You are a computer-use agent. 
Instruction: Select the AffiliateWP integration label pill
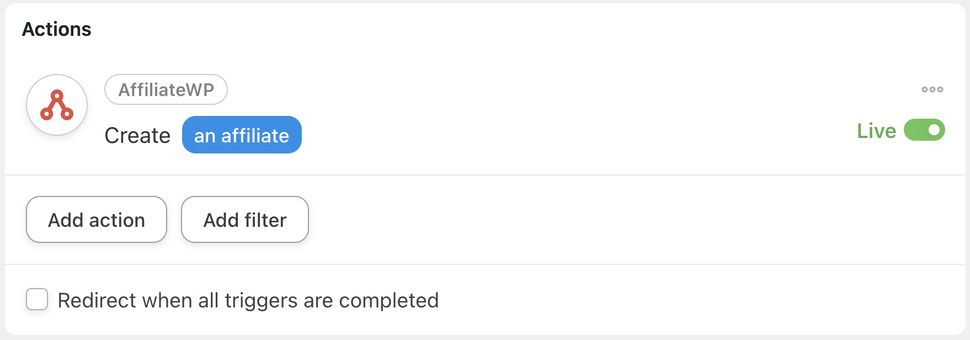pyautogui.click(x=166, y=89)
